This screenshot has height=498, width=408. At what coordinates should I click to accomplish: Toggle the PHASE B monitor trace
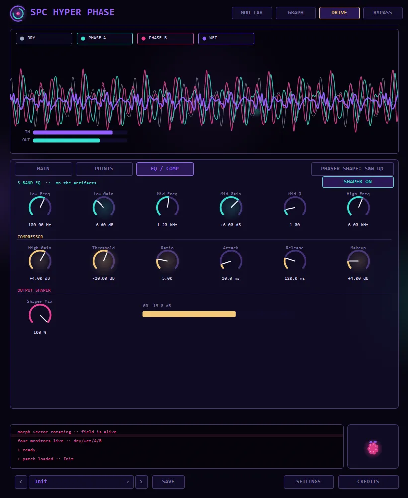pos(165,38)
